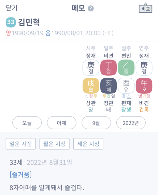Image resolution: width=158 pixels, height=195 pixels.
Task: Tap the red 午 year branch tile
Action: tap(144, 86)
